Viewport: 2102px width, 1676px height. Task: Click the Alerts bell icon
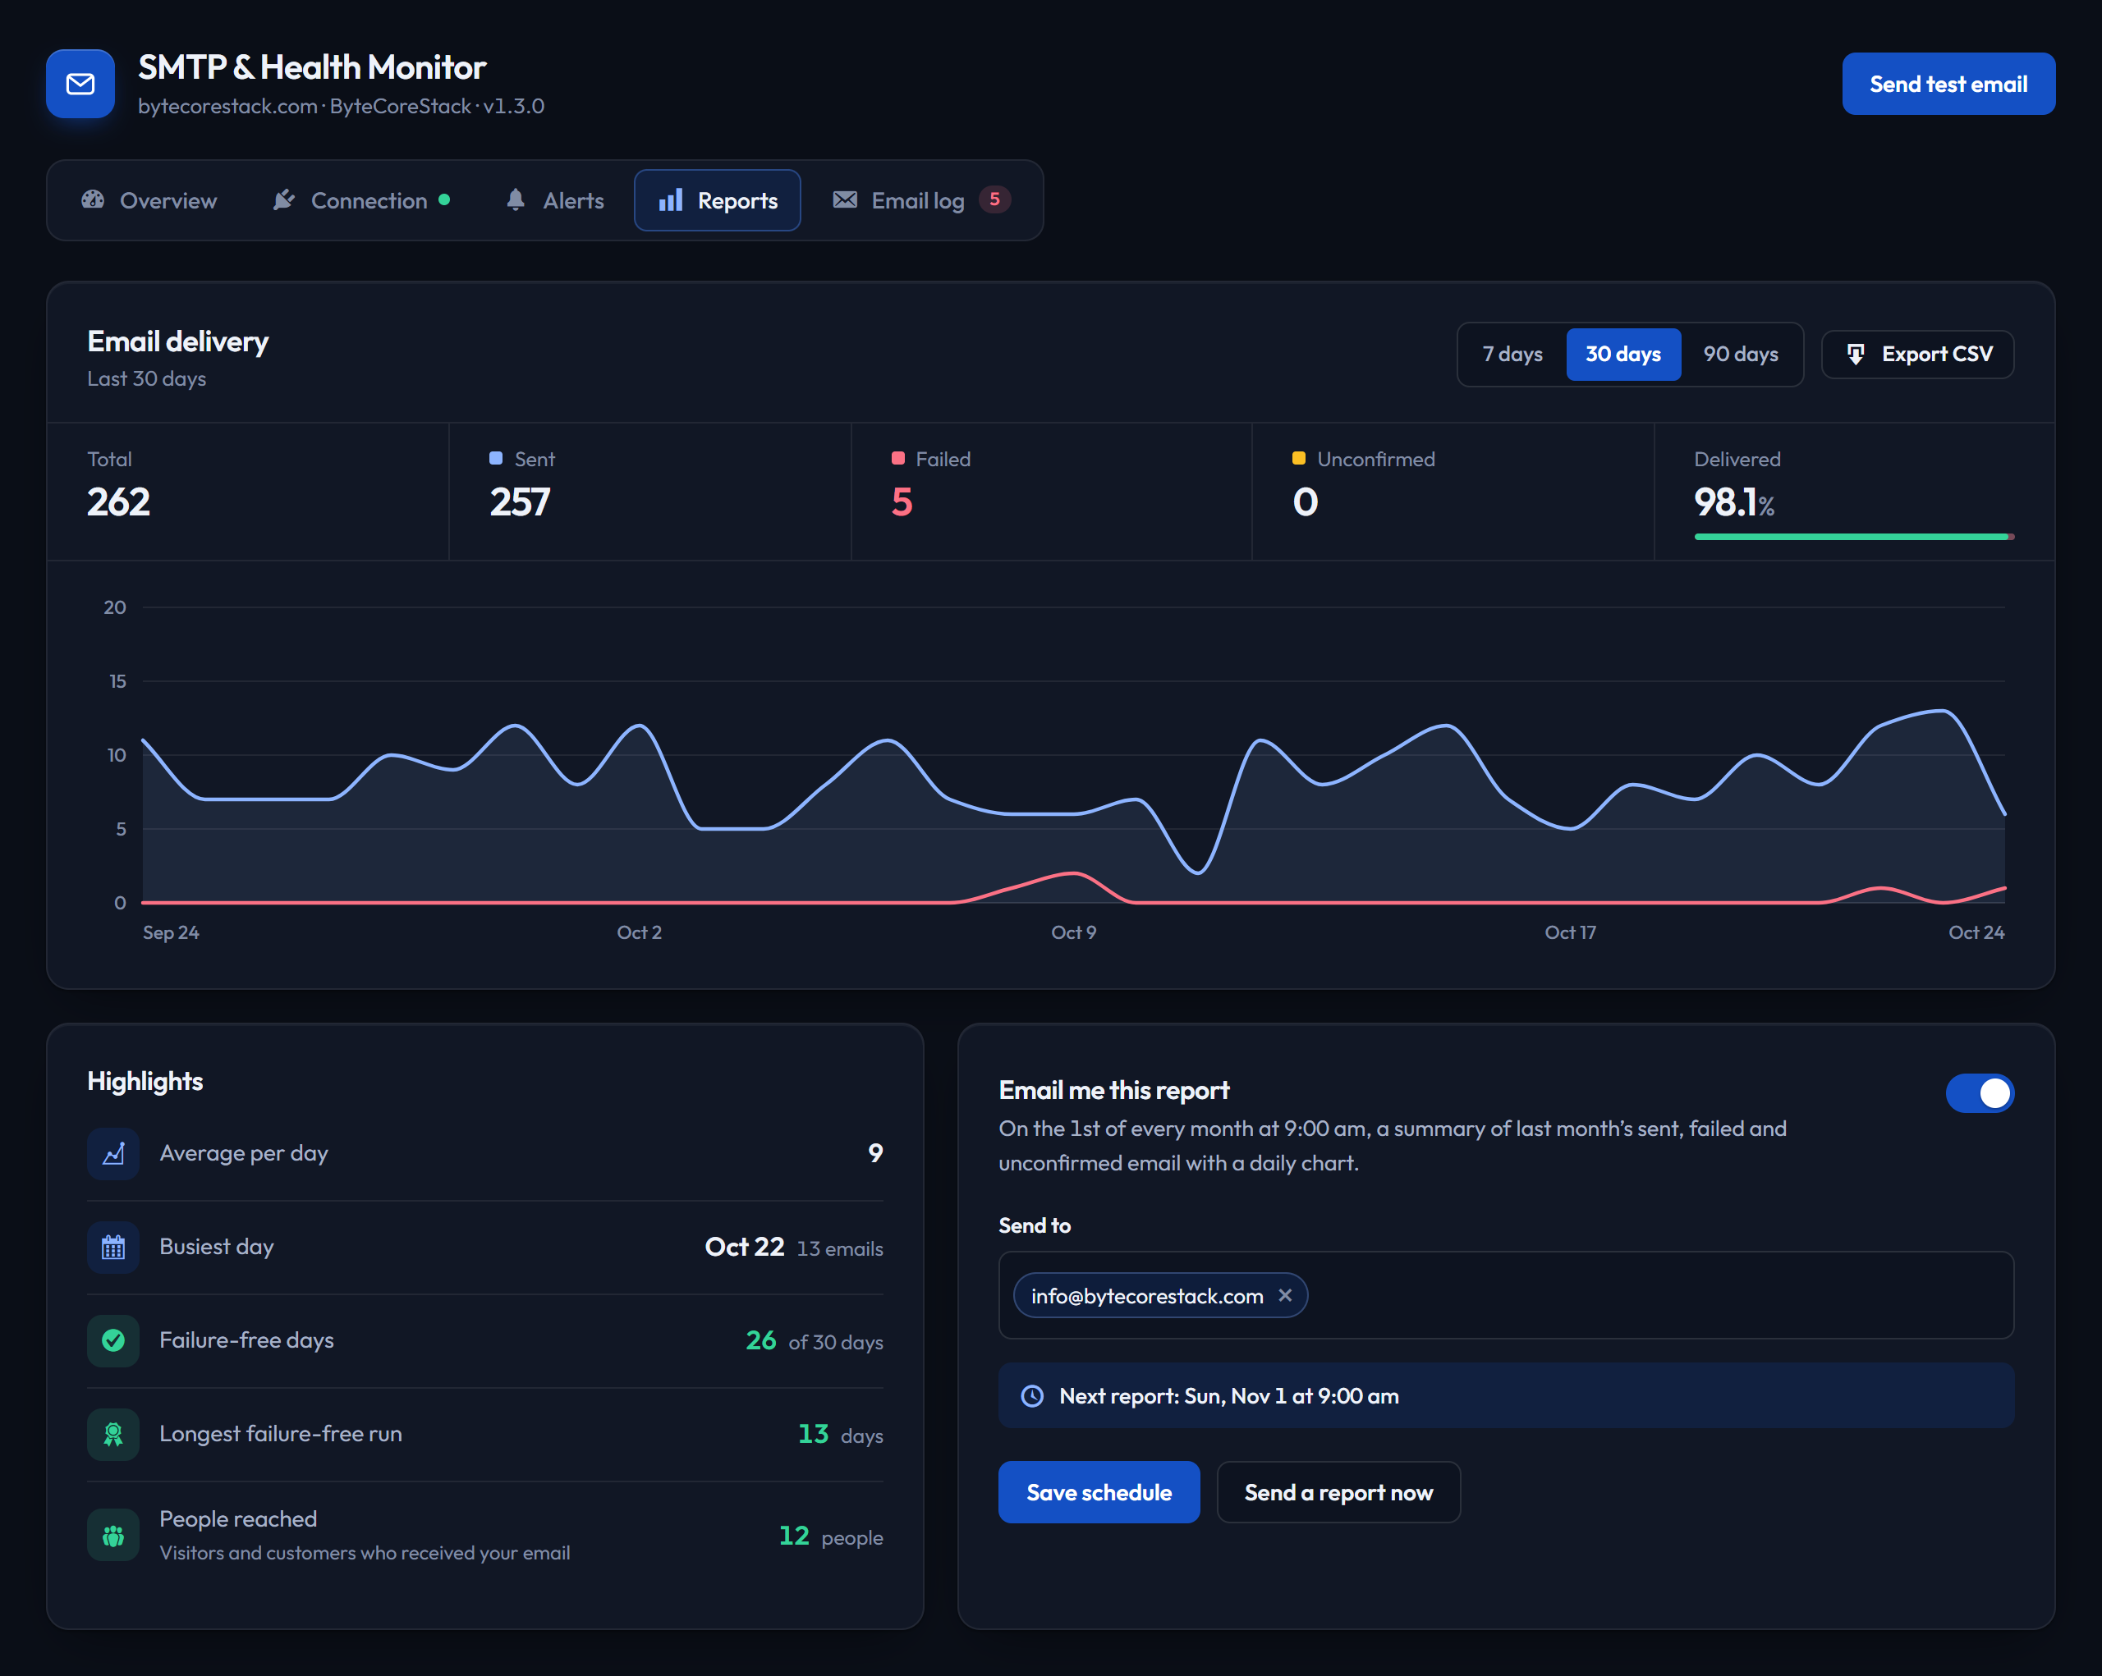click(x=516, y=199)
